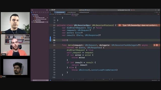Click 'self.request = request' on line 90

80,53
